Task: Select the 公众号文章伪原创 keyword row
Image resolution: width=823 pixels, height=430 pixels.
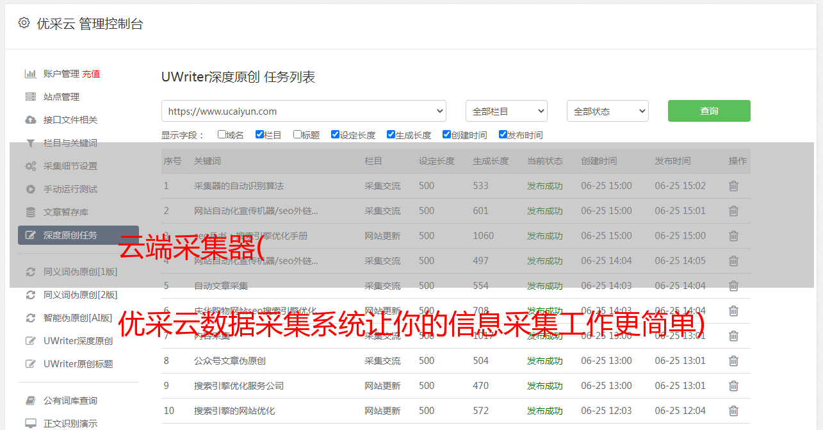Action: tap(230, 361)
